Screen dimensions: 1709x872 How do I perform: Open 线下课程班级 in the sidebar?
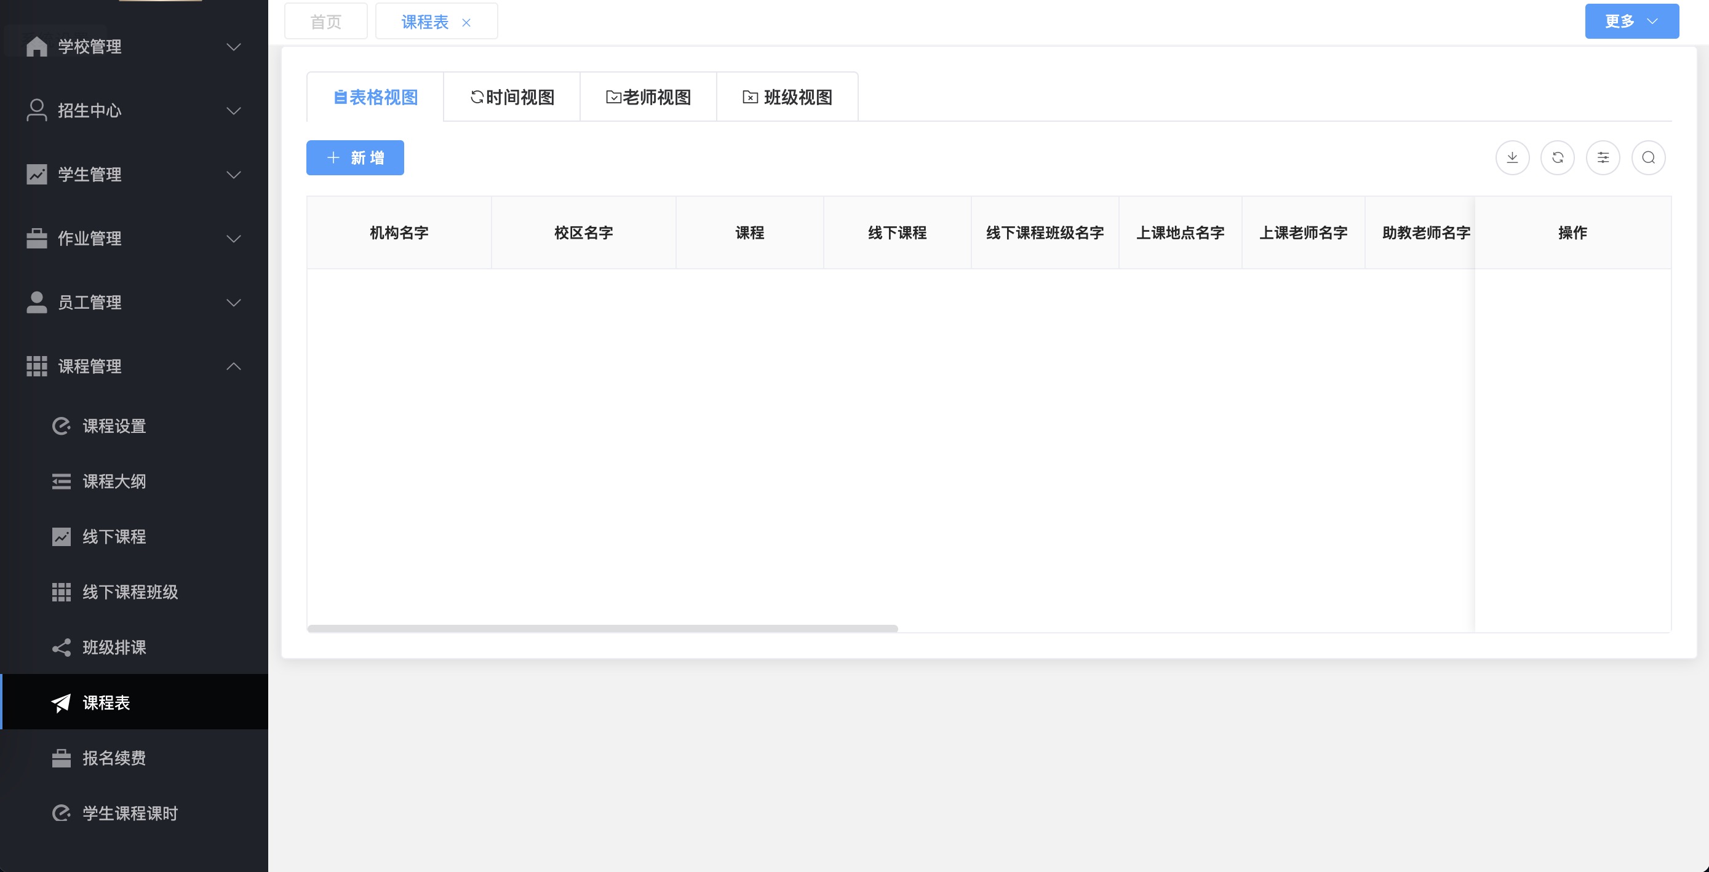pyautogui.click(x=129, y=592)
